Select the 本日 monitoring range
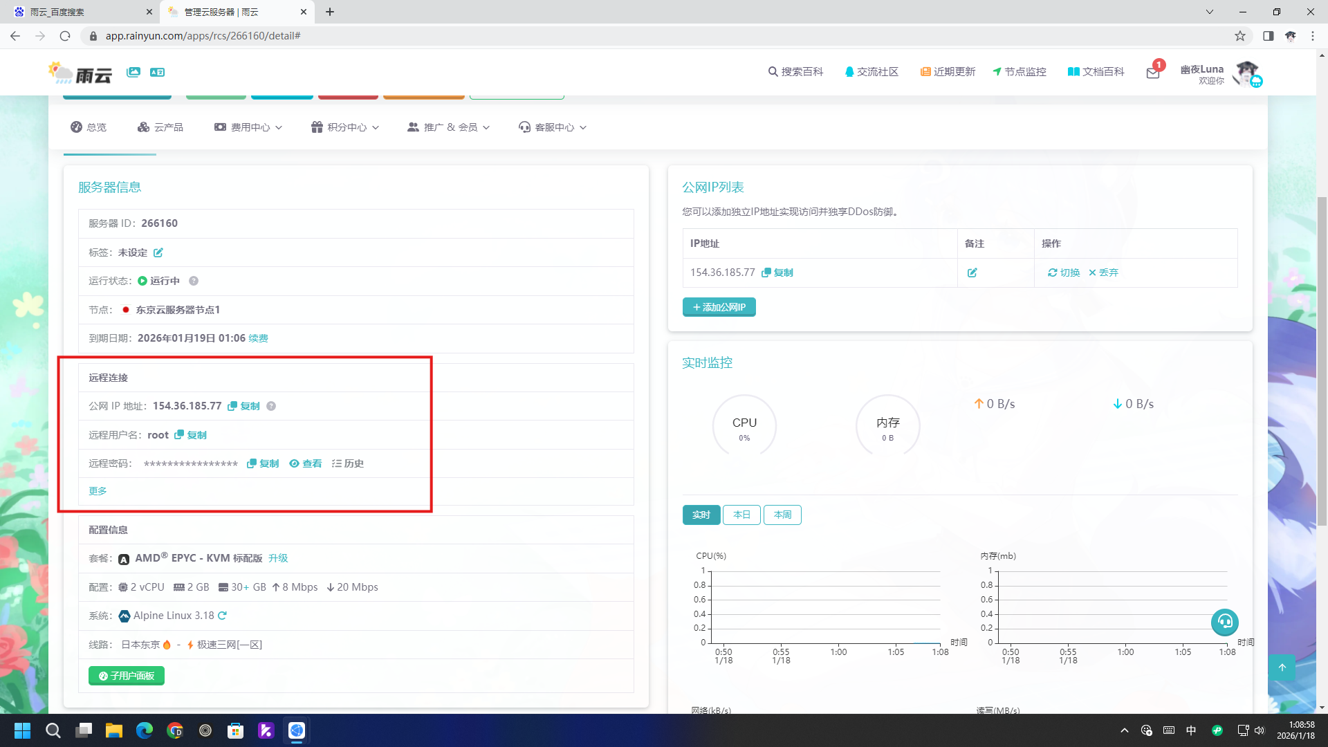The width and height of the screenshot is (1328, 747). [741, 515]
